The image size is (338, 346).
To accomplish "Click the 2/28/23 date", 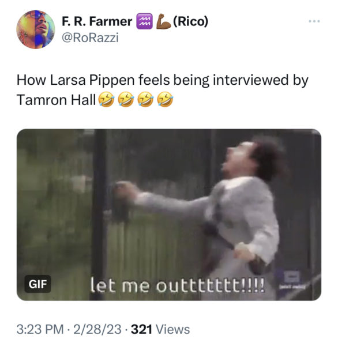I will tap(97, 329).
